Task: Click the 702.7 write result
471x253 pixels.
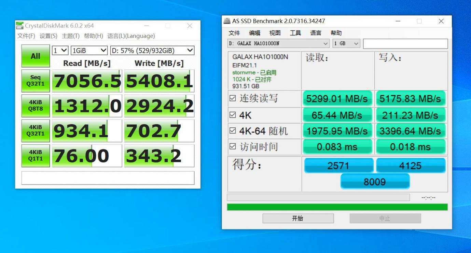Action: point(159,131)
